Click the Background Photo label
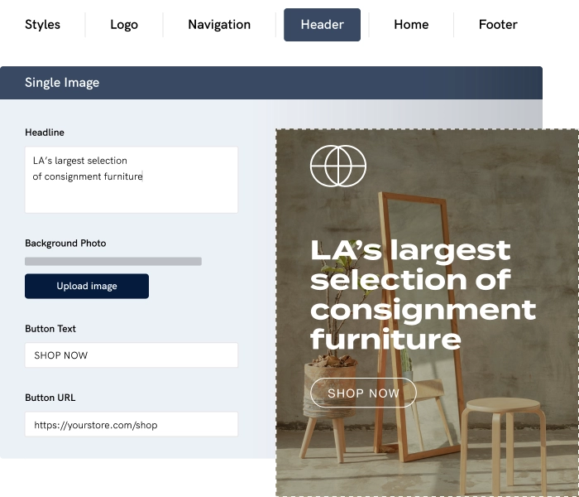Viewport: 579px width, 497px height. 65,244
